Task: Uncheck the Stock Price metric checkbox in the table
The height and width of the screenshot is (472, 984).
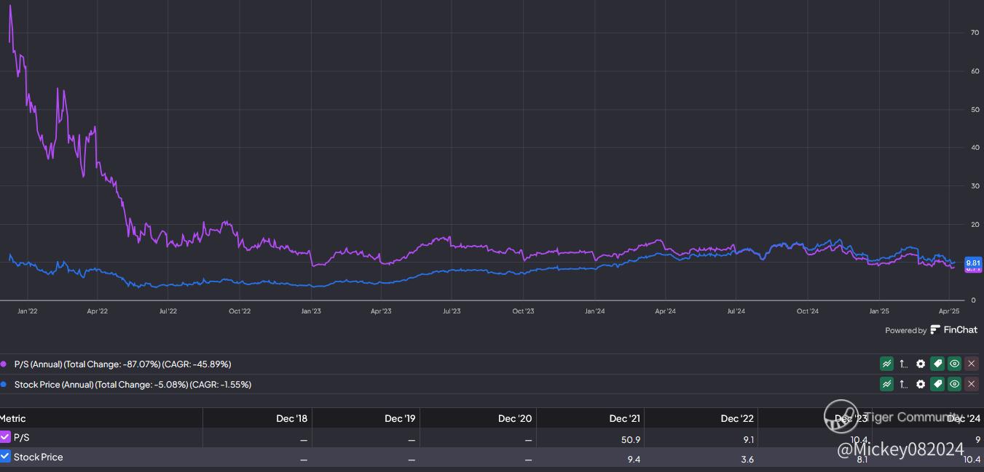Action: pos(5,457)
